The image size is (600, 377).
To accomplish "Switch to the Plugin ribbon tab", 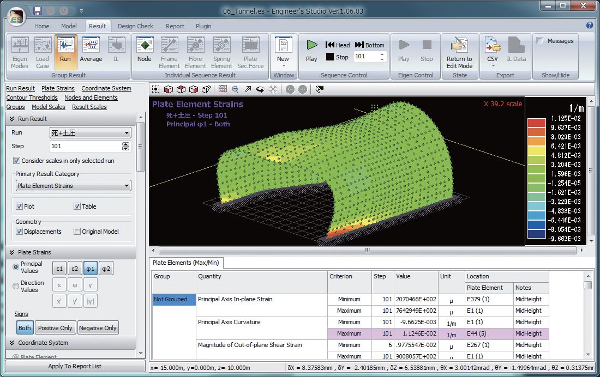I will click(x=203, y=26).
